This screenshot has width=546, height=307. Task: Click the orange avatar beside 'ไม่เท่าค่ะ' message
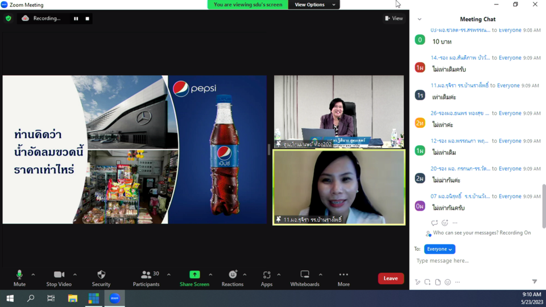coord(420,123)
